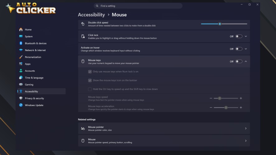Open Accounts settings label

[30, 71]
